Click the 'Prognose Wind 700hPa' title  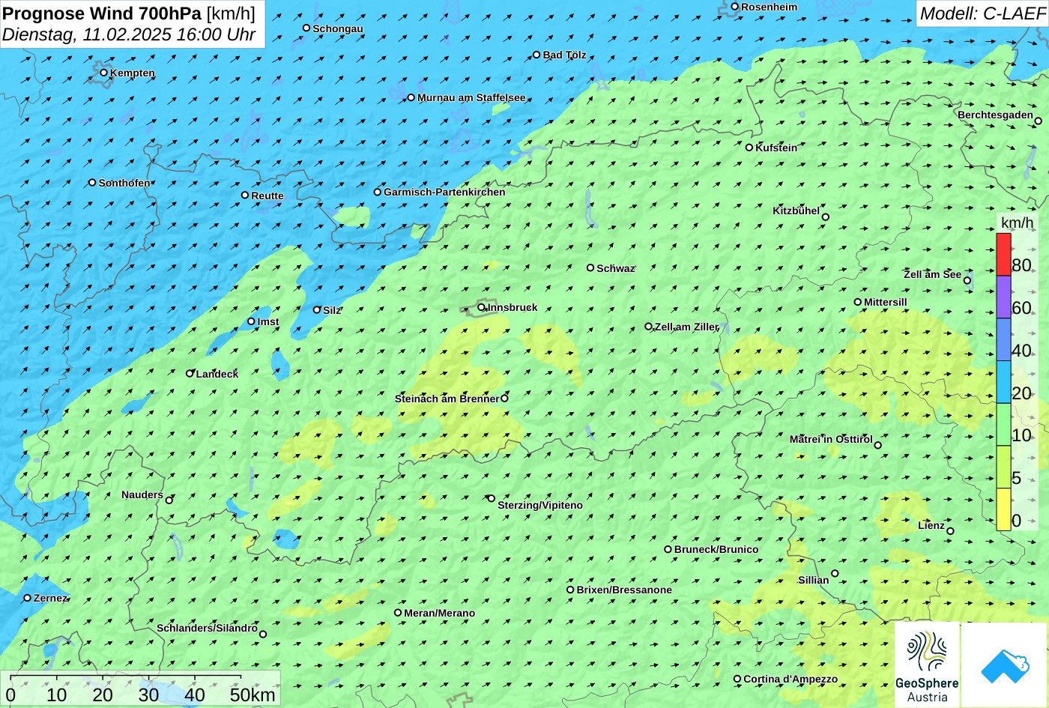point(102,13)
